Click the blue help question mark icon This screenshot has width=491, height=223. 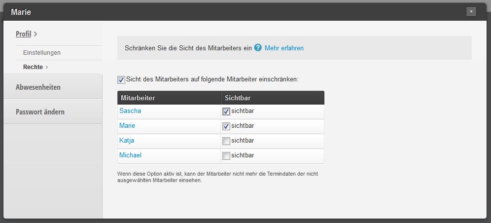(x=258, y=48)
